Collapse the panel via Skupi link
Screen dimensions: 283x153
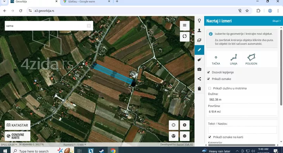tap(276, 21)
